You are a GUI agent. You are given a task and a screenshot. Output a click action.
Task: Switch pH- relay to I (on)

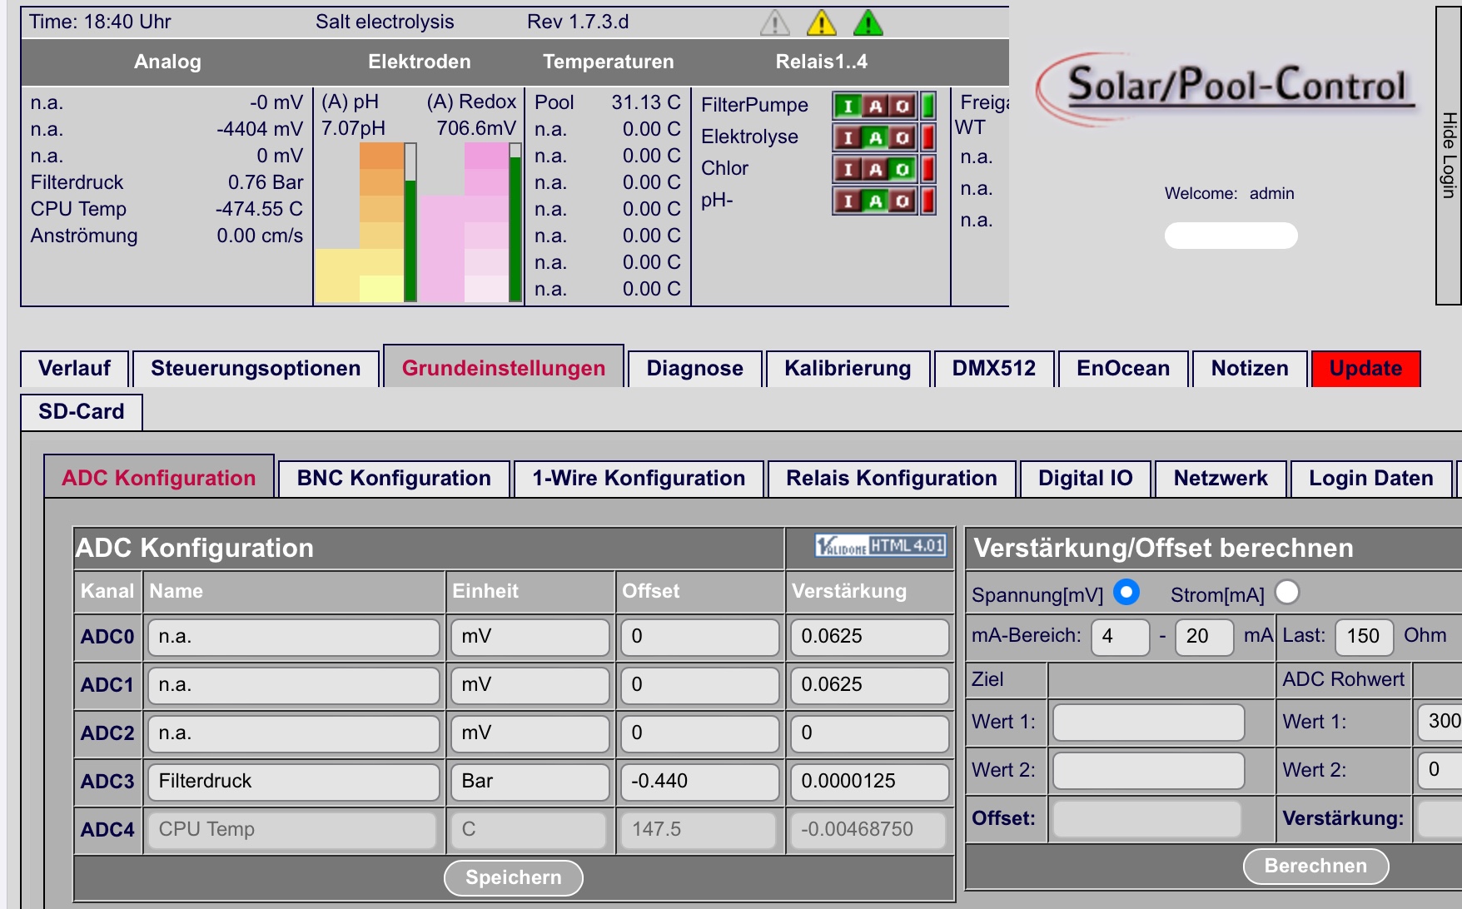pyautogui.click(x=848, y=201)
